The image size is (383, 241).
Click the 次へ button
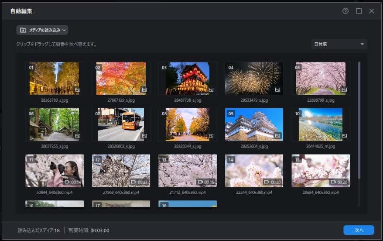click(x=359, y=230)
